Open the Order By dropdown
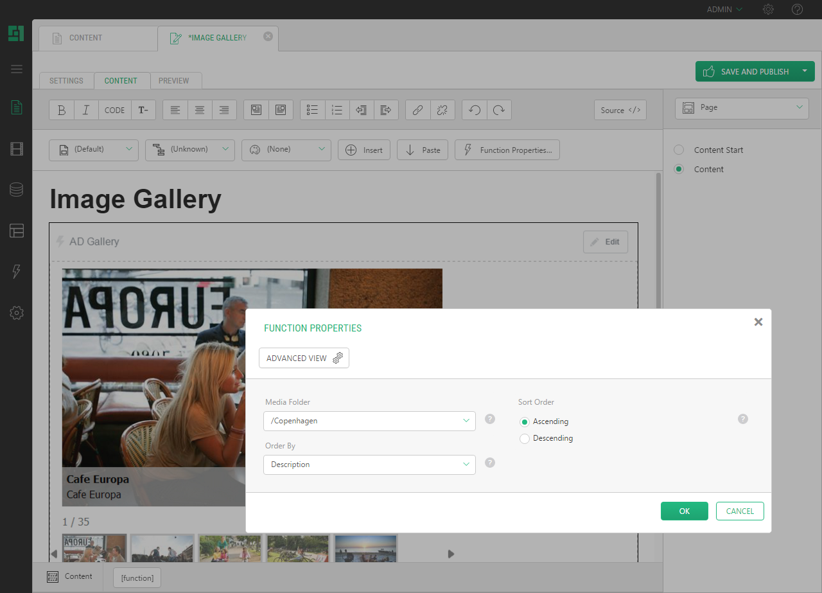The image size is (822, 593). 369,465
